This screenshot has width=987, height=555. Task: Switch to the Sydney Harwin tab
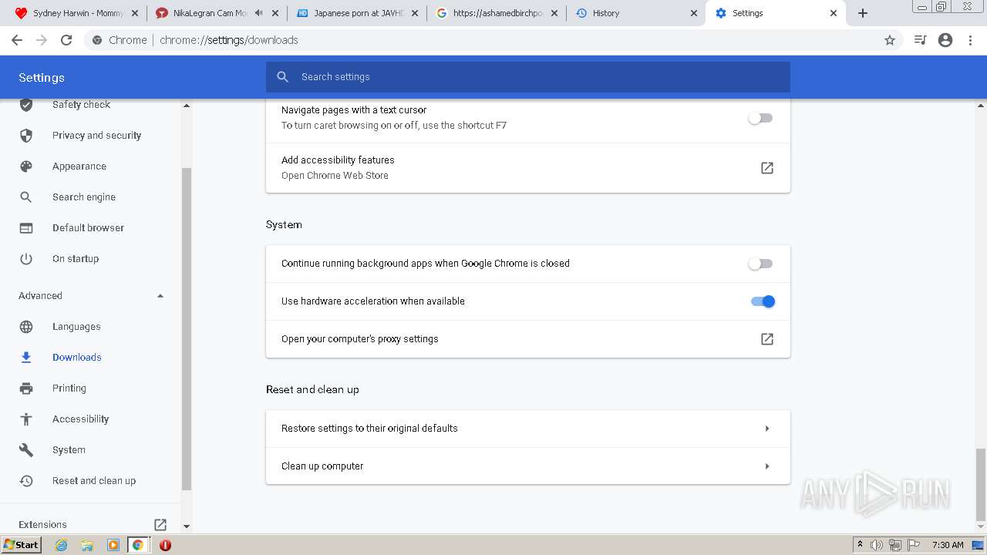coord(73,13)
